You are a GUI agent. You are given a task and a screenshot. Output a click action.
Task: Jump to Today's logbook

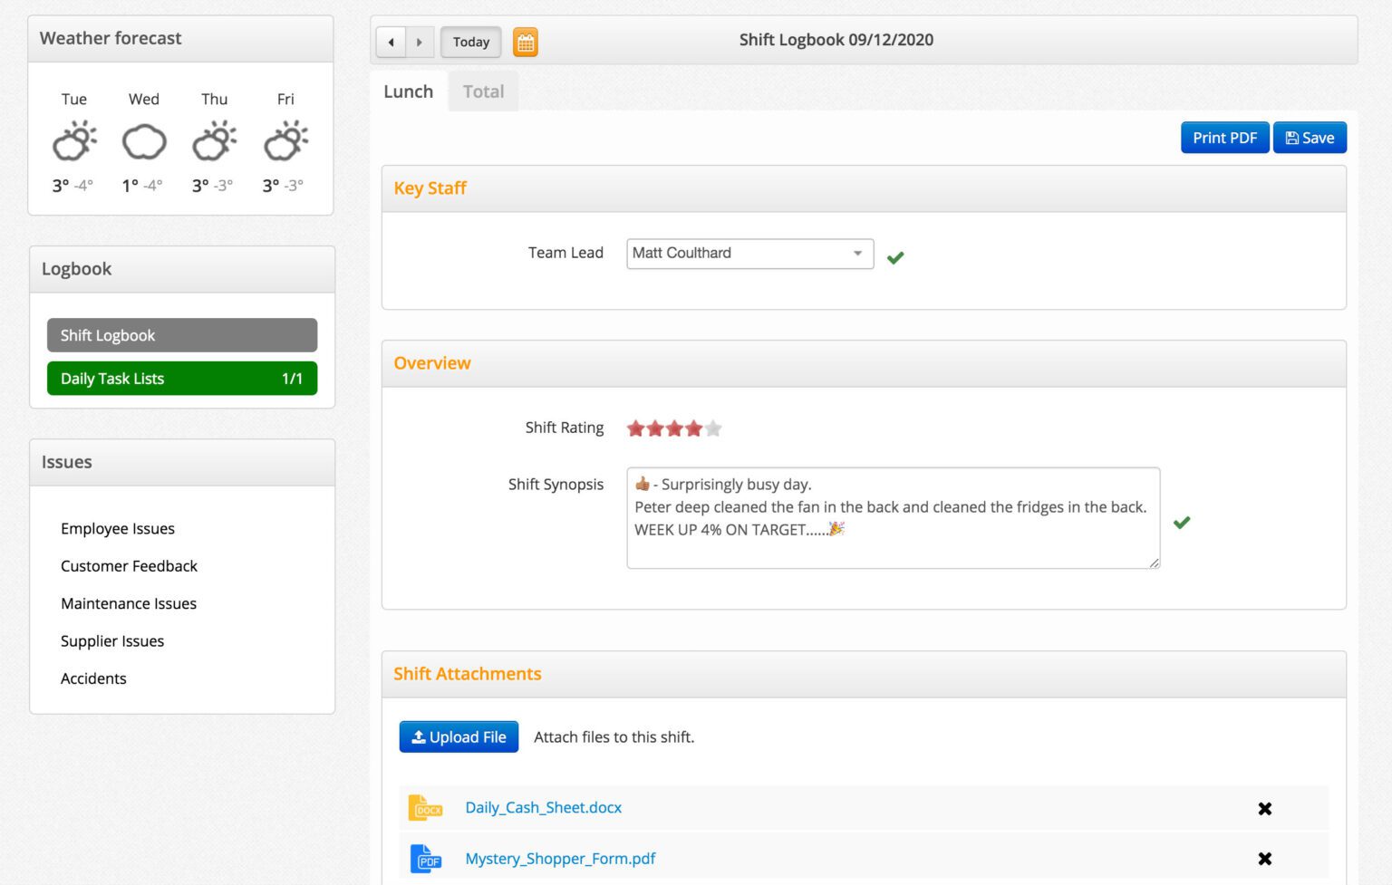coord(470,43)
